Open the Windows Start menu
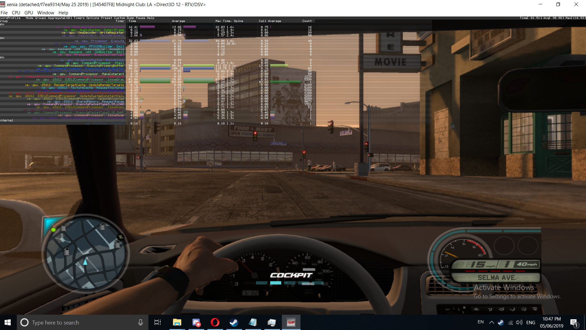 click(x=8, y=322)
